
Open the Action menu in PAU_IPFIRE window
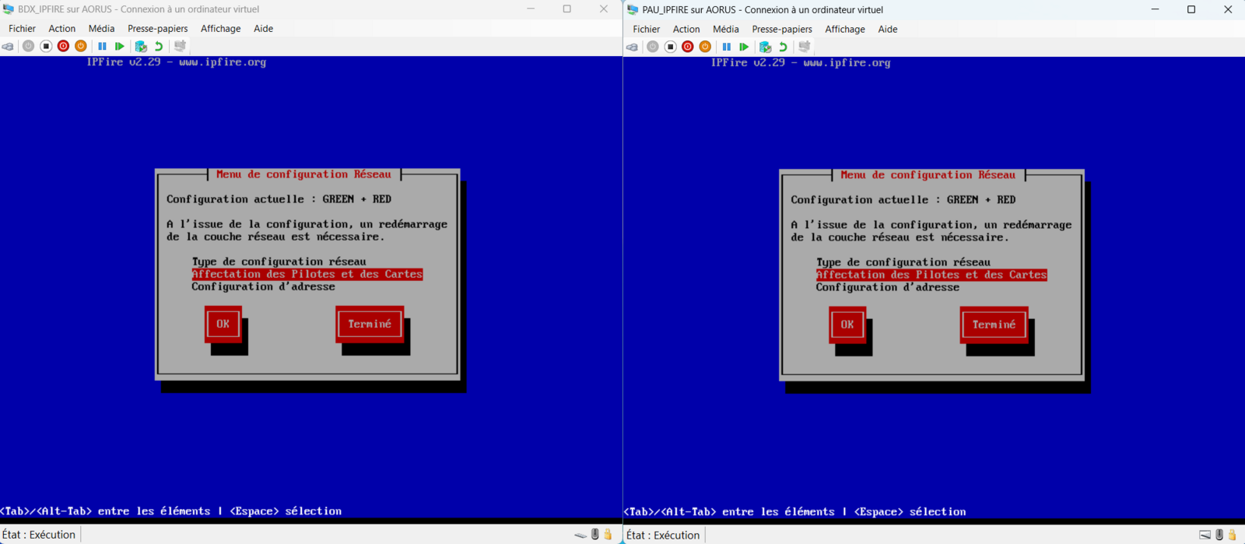686,30
